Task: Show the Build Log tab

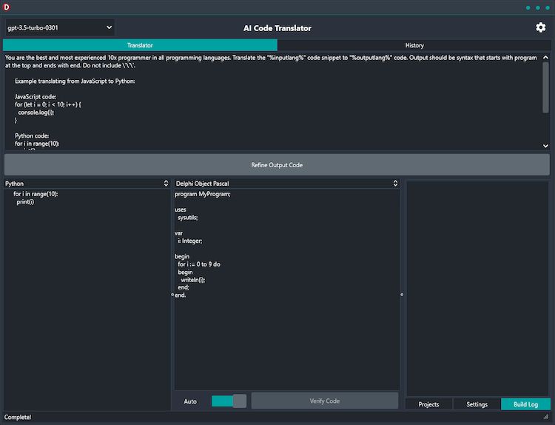Action: (x=525, y=404)
